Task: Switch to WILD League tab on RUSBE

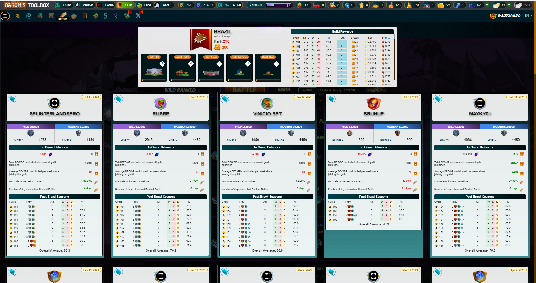Action: tap(137, 127)
